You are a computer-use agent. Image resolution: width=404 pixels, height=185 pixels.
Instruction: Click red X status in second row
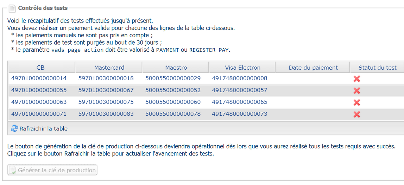click(x=356, y=90)
